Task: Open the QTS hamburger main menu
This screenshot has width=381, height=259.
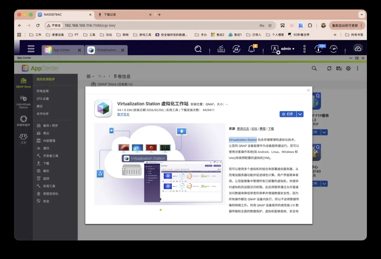Action: pos(31,49)
